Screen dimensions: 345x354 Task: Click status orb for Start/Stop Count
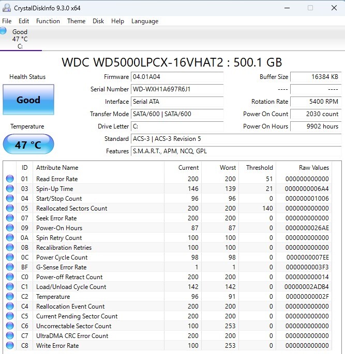[10, 198]
